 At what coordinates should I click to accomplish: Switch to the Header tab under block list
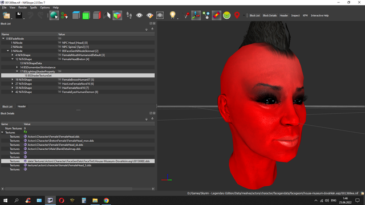coord(22,106)
